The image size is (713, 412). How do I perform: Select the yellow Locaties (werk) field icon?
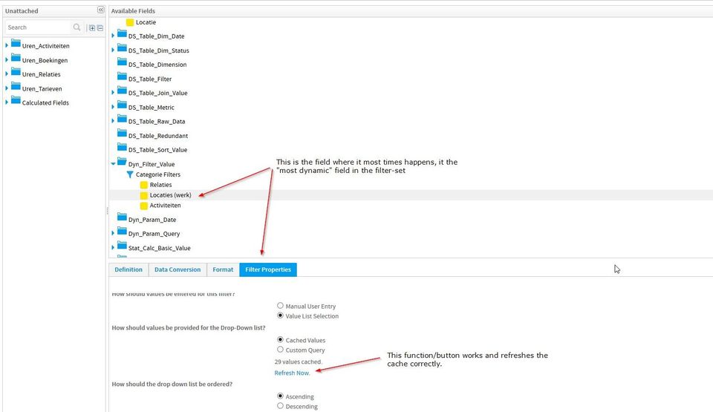coord(144,195)
